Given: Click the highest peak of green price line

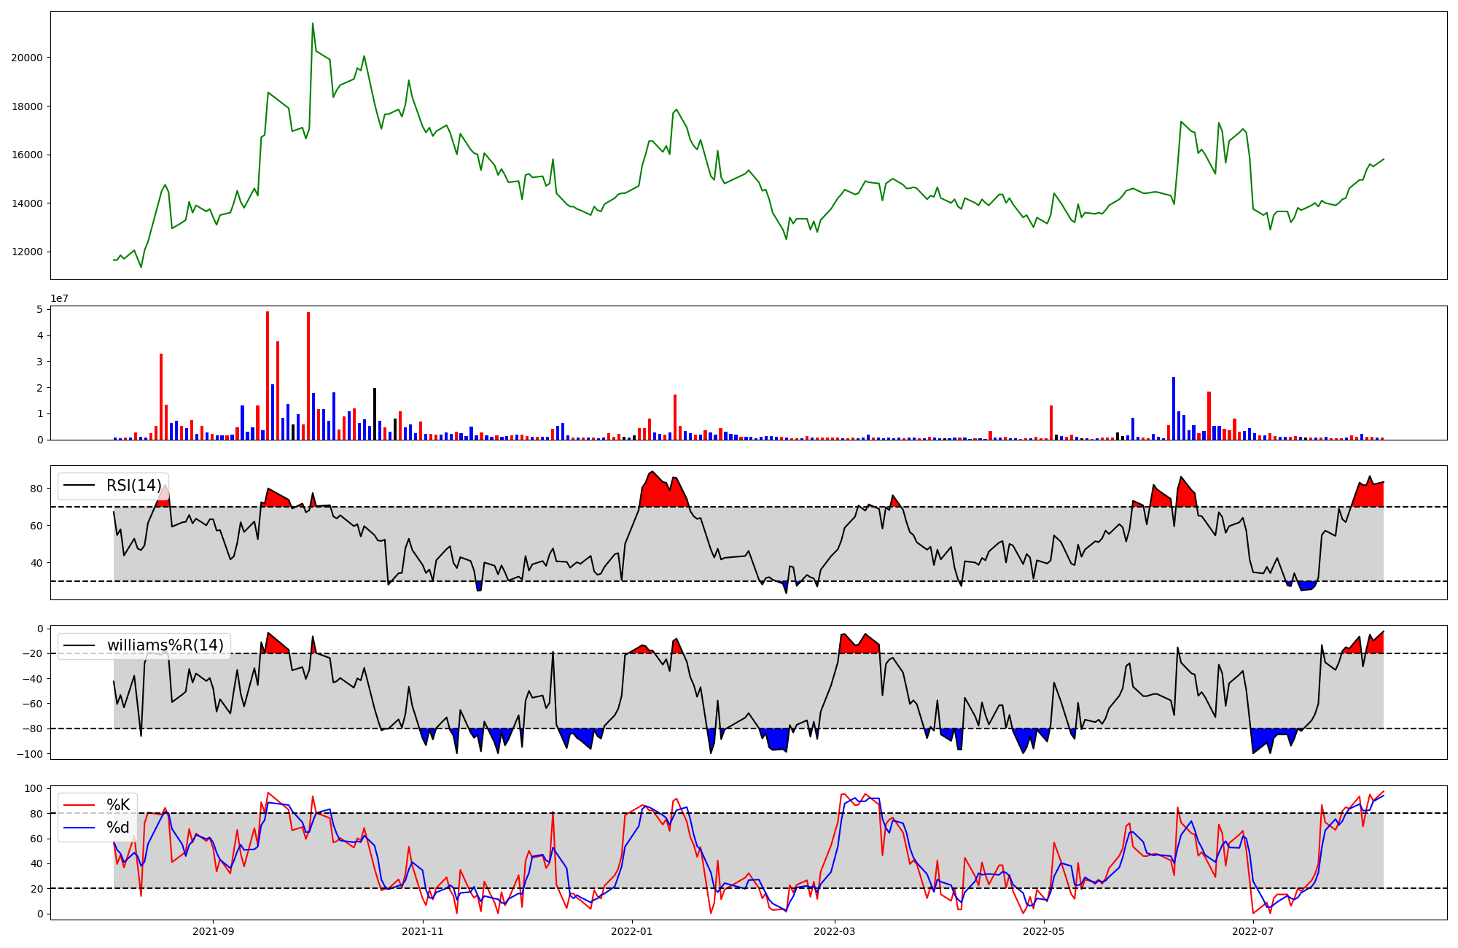Looking at the screenshot, I should click(313, 24).
